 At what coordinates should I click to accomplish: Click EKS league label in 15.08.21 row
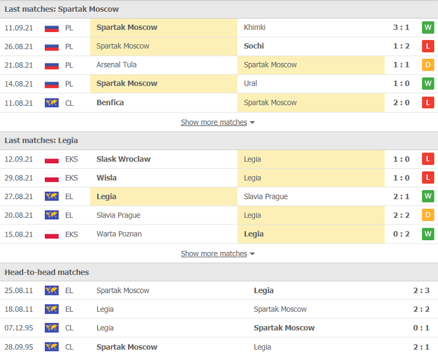click(71, 235)
